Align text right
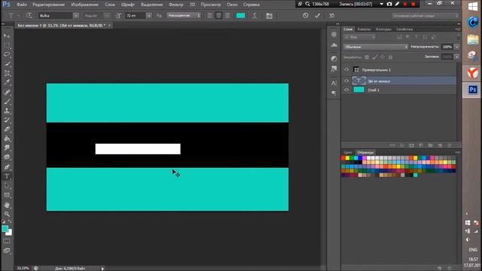This screenshot has height=271, width=482. tap(227, 16)
